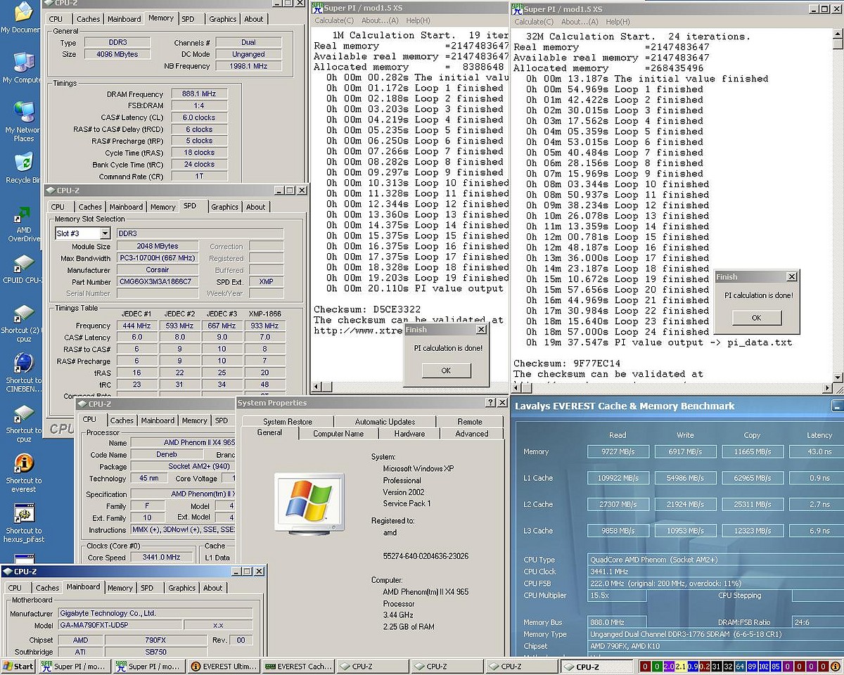Image resolution: width=844 pixels, height=675 pixels.
Task: Click EVEREST Memory Read 9727 MB/s value
Action: pos(618,452)
